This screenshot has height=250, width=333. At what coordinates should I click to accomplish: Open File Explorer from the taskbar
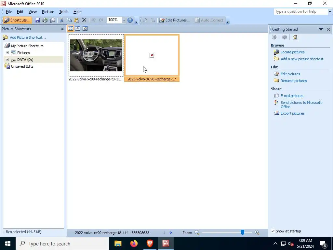tap(118, 243)
